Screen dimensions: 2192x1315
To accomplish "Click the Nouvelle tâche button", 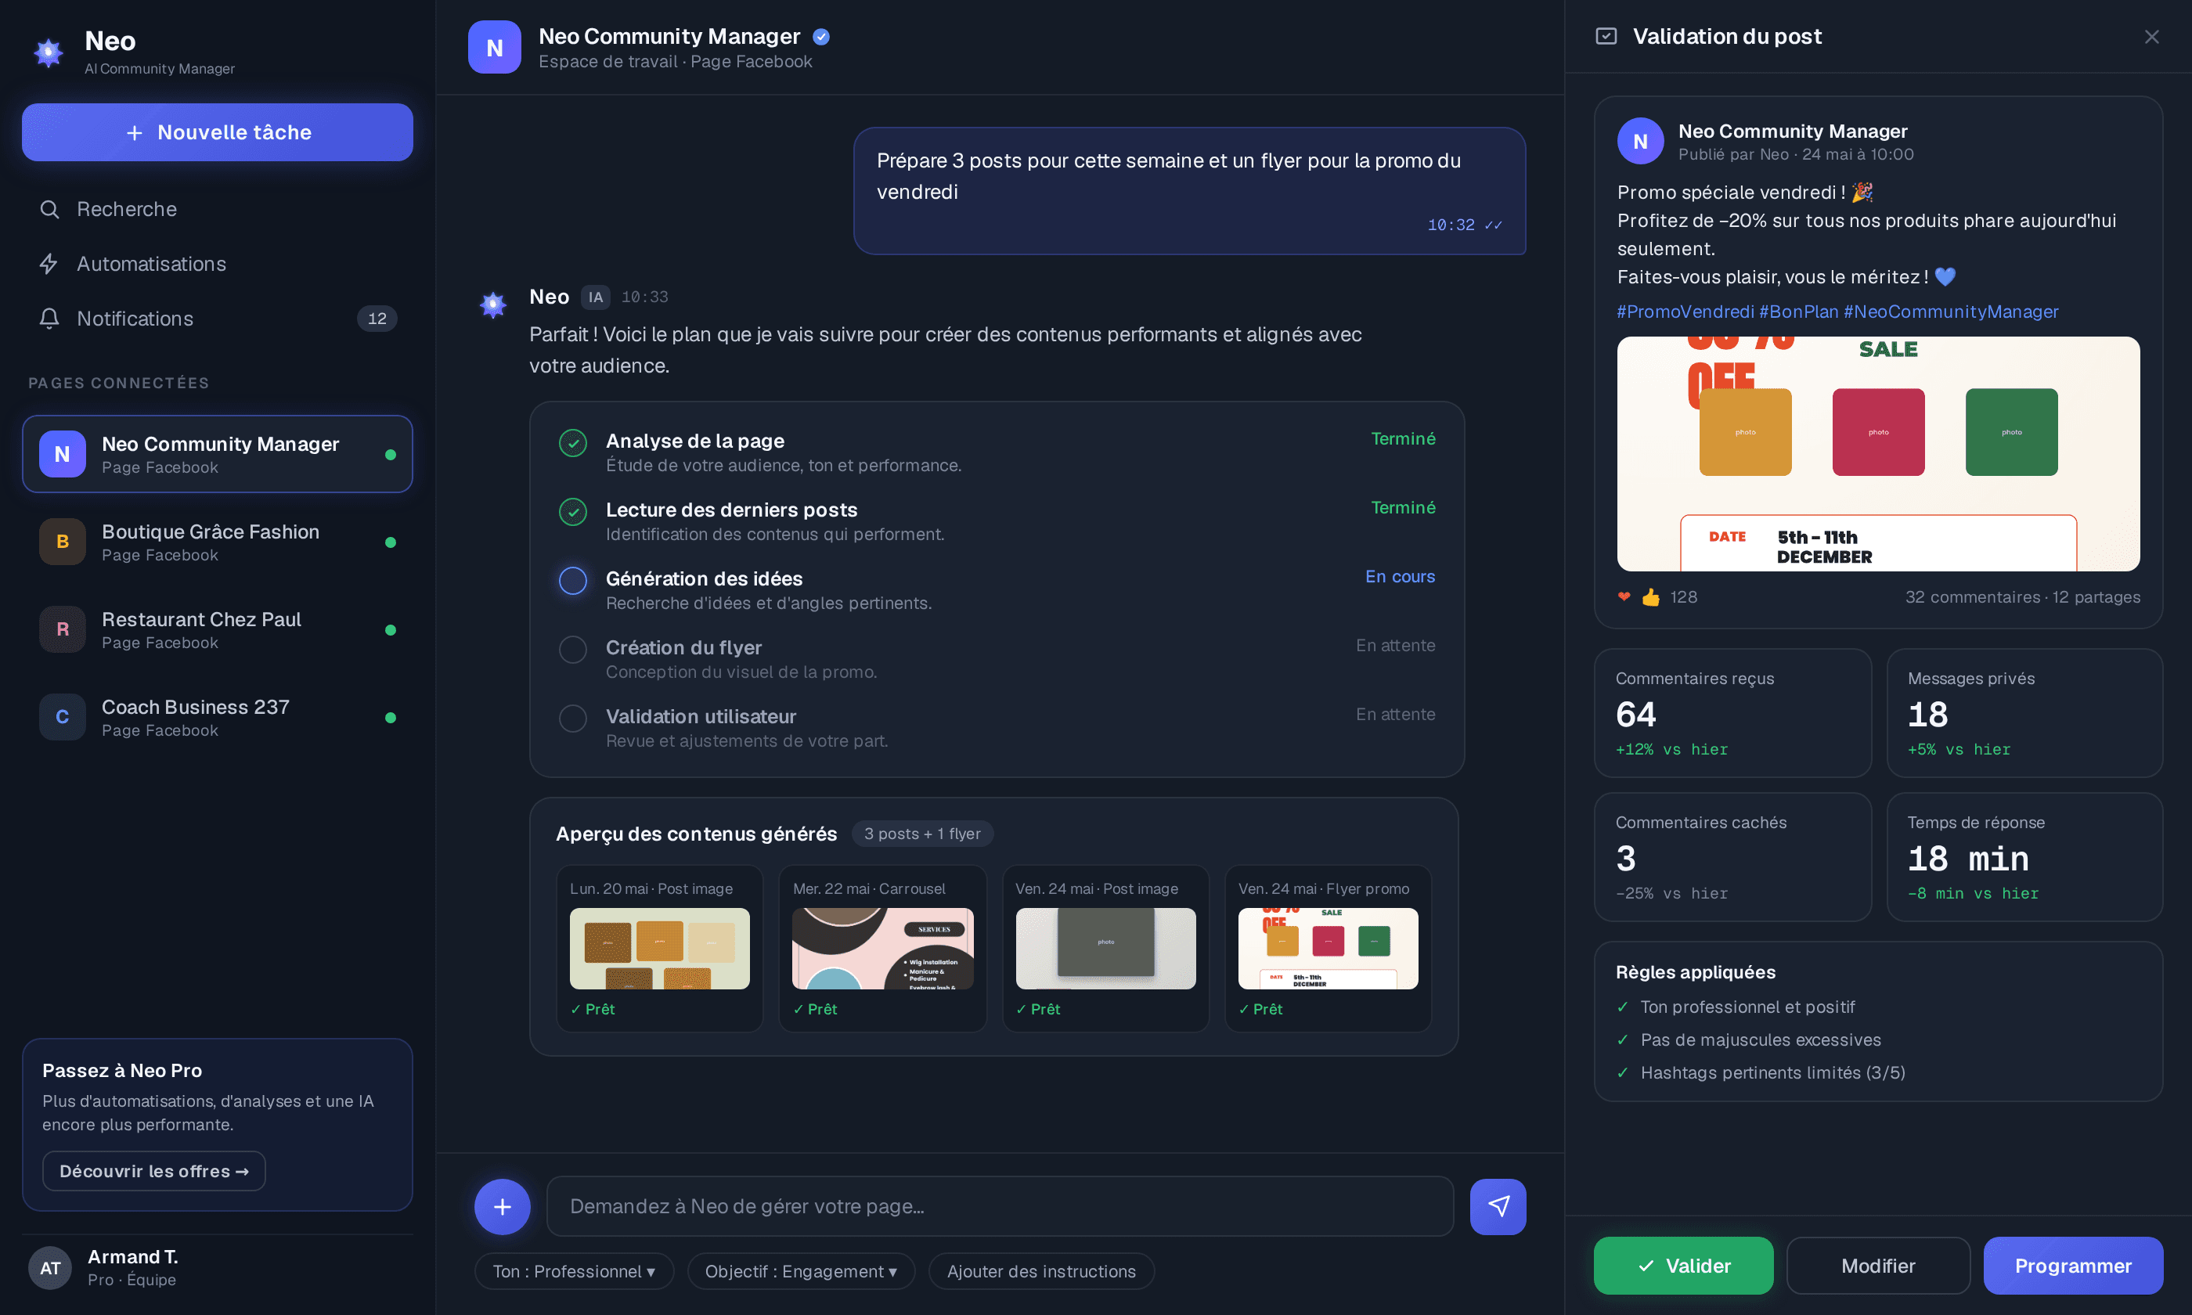I will click(x=217, y=133).
